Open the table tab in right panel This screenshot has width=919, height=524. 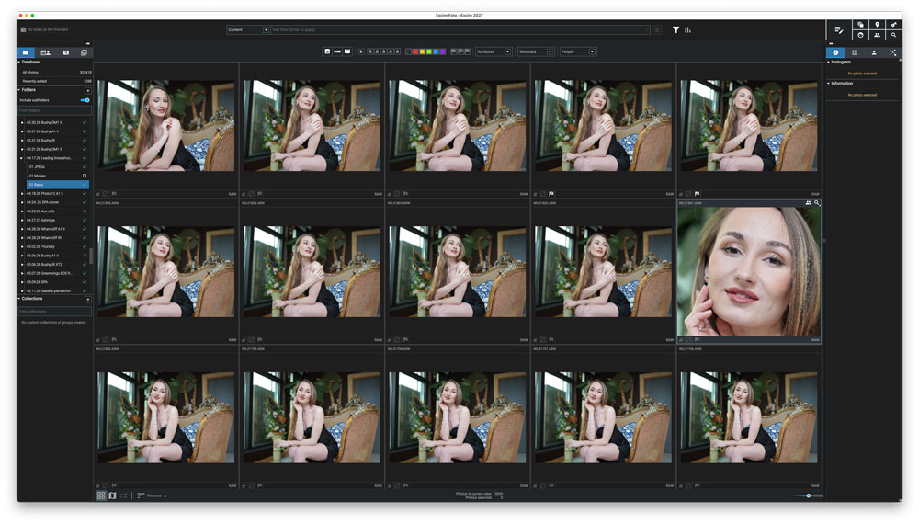click(x=855, y=52)
